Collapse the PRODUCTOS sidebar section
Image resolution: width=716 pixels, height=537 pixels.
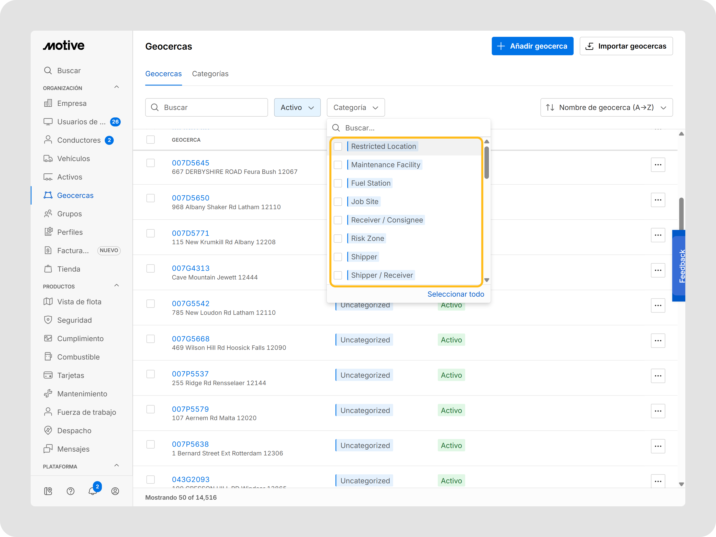117,286
